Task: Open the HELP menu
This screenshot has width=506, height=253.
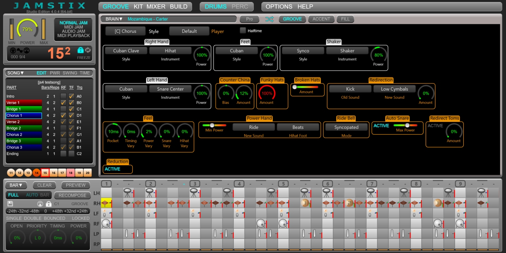Action: pos(305,7)
